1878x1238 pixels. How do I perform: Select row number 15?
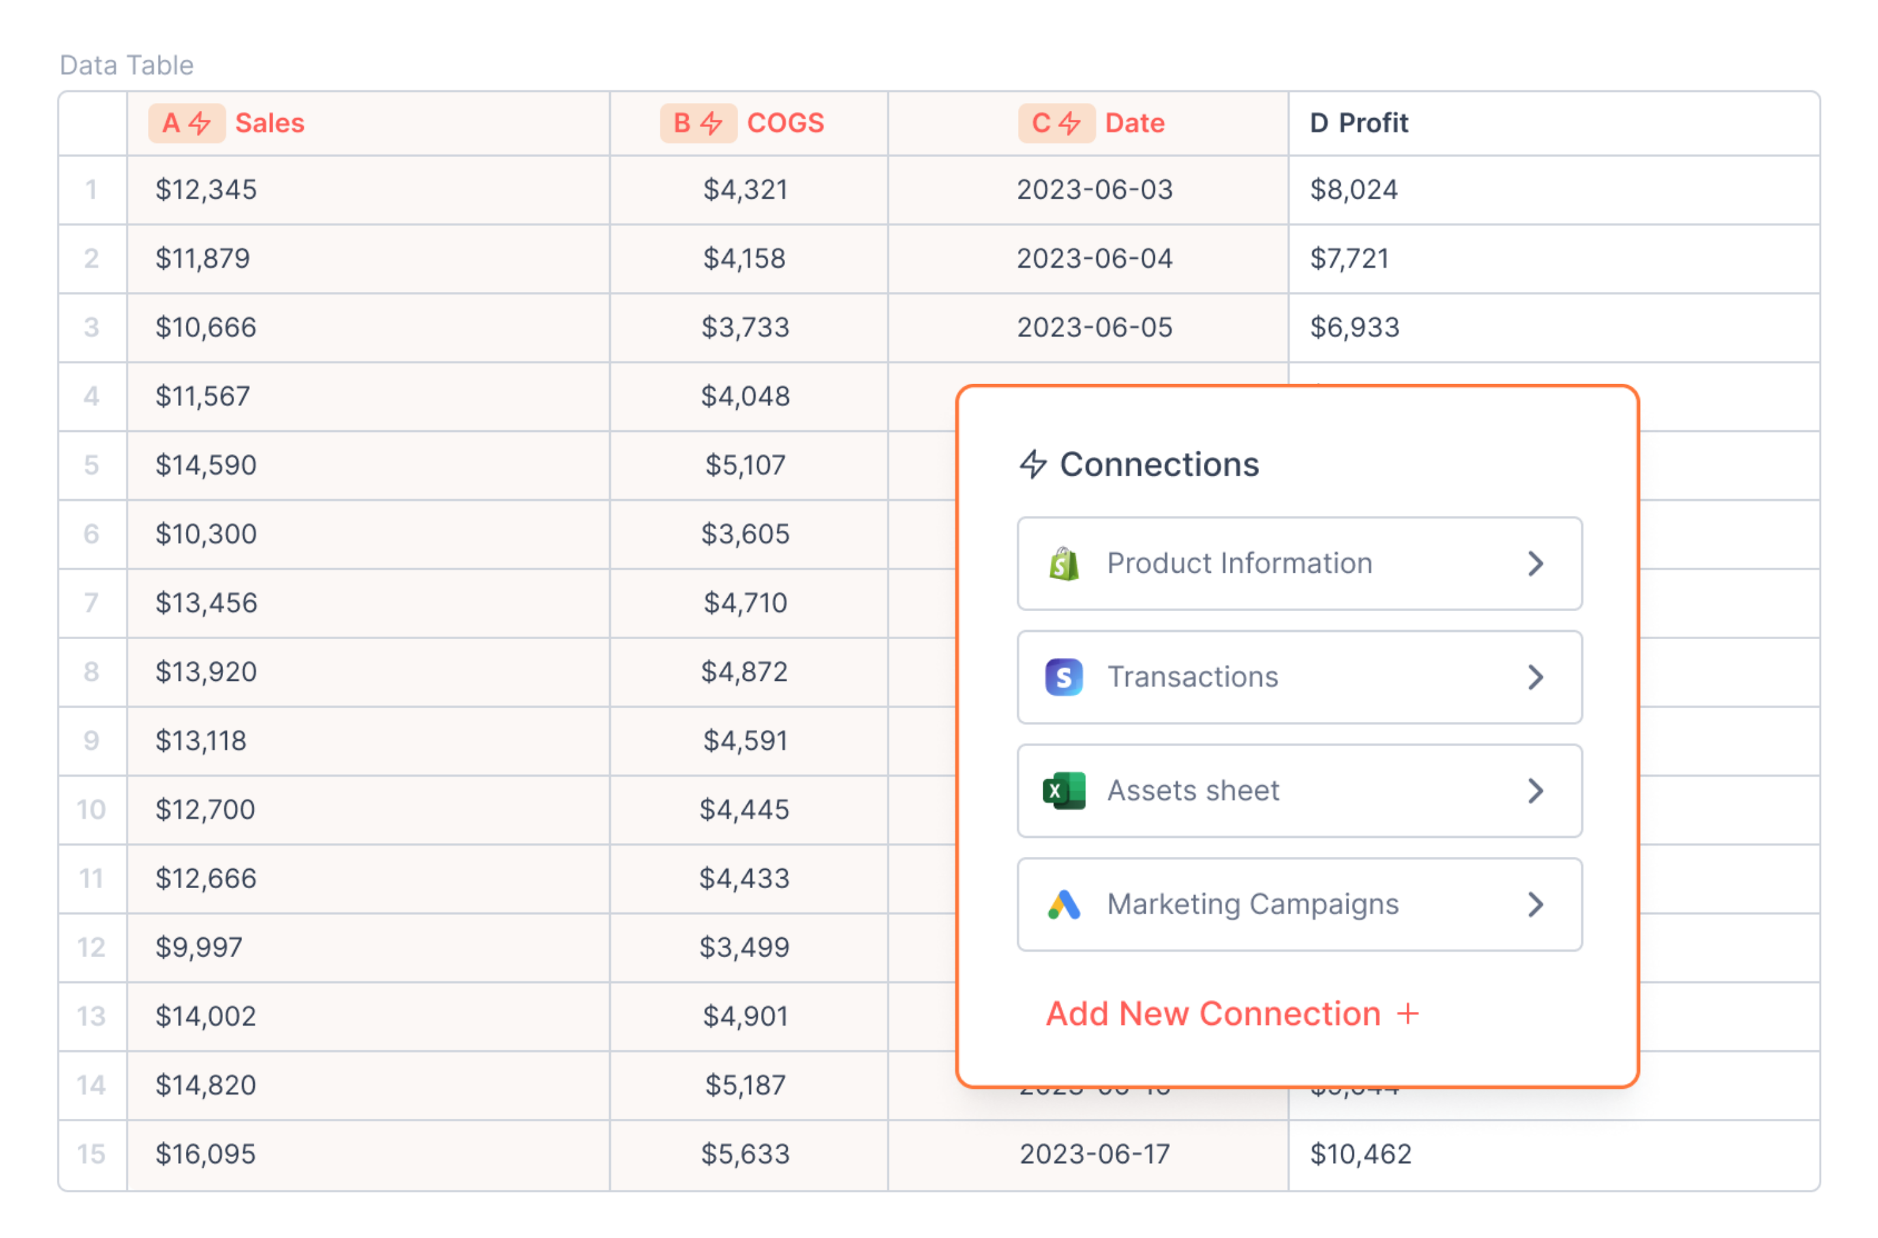92,1155
